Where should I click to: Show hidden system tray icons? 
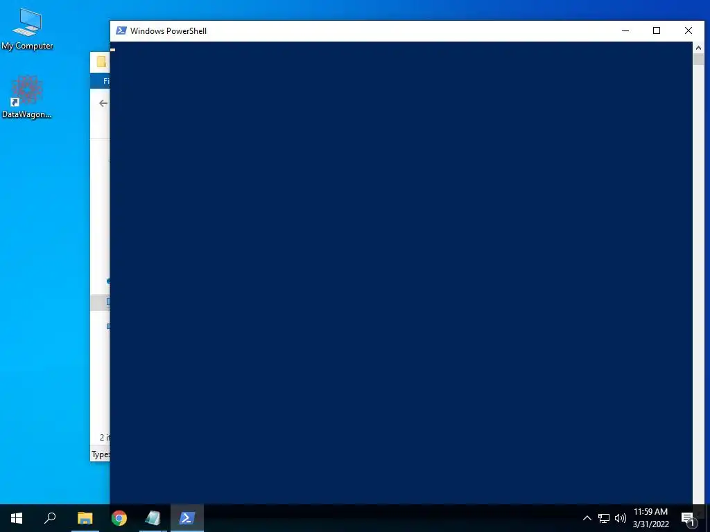(587, 518)
